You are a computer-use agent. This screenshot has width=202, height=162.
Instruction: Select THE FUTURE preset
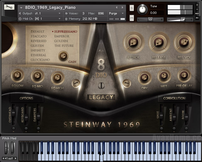64,46
